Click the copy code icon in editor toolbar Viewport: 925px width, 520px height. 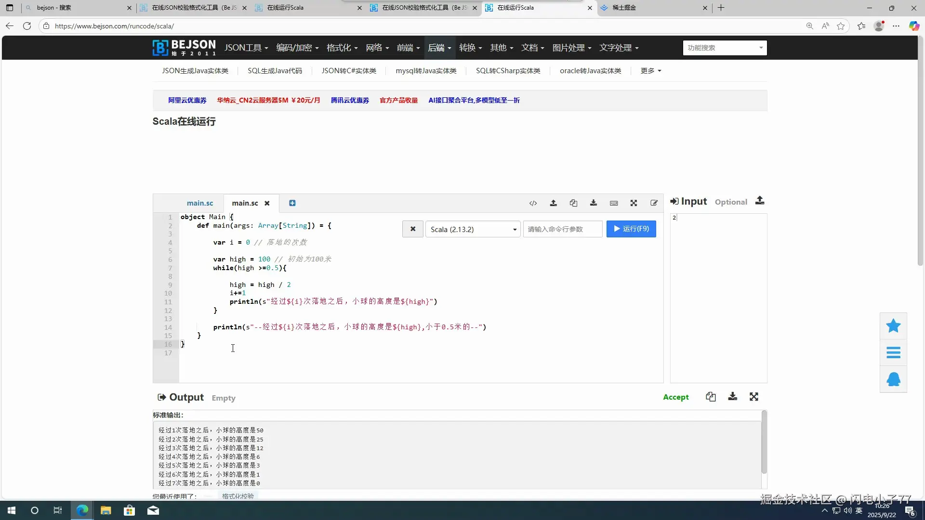point(573,203)
